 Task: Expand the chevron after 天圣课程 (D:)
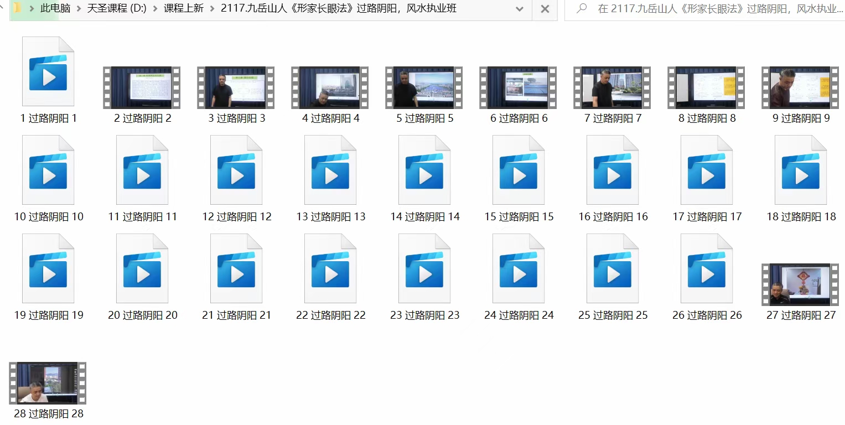[x=155, y=9]
